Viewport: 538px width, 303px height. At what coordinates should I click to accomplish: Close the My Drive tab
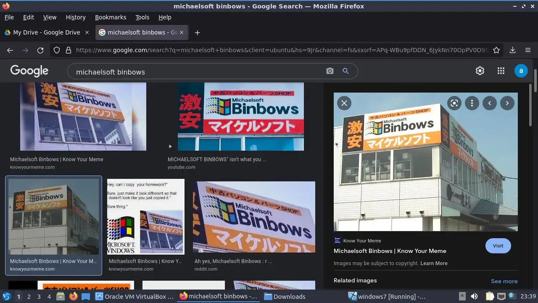[x=87, y=32]
